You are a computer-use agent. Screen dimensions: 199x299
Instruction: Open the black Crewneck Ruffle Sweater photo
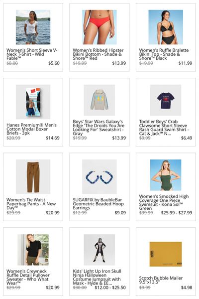(x=33, y=250)
